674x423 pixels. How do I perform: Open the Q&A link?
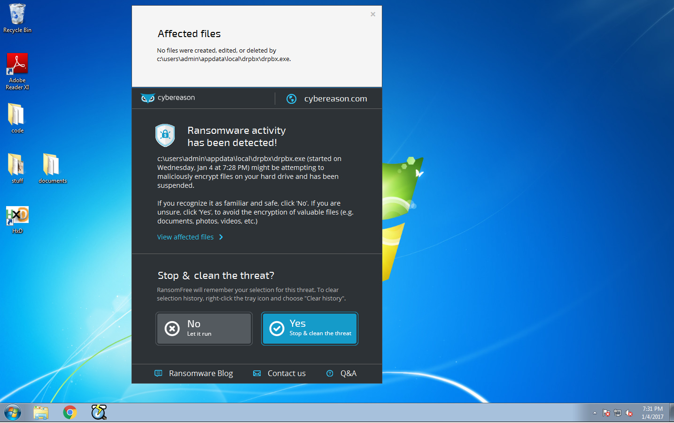tap(349, 373)
